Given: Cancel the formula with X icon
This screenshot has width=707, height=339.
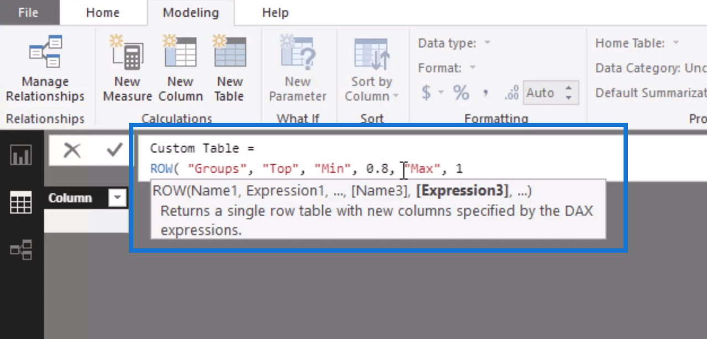Looking at the screenshot, I should (72, 149).
